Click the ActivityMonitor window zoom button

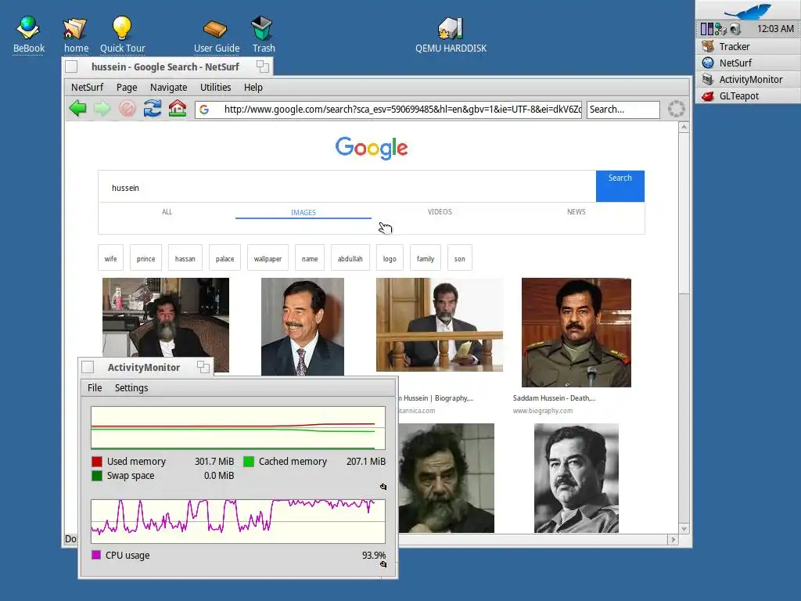(203, 367)
